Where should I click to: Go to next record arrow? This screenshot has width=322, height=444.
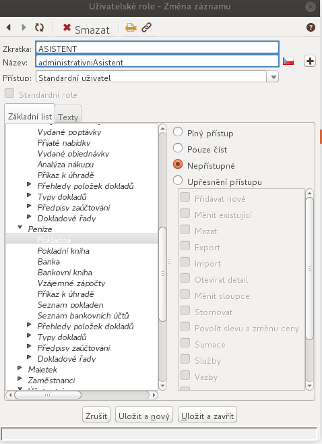click(24, 28)
